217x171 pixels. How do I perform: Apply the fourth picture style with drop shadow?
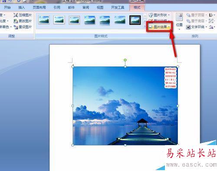tap(89, 20)
